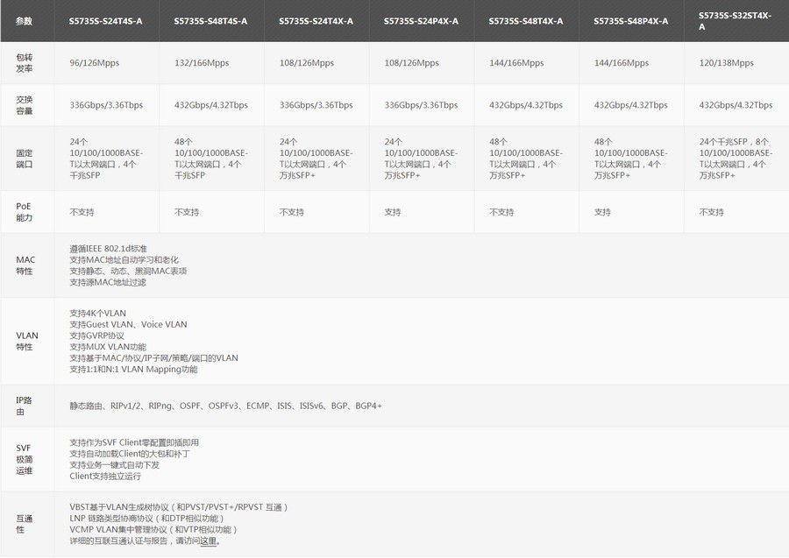Select the S5735S-S48T4S-A column header
Image resolution: width=789 pixels, height=558 pixels.
pyautogui.click(x=210, y=21)
